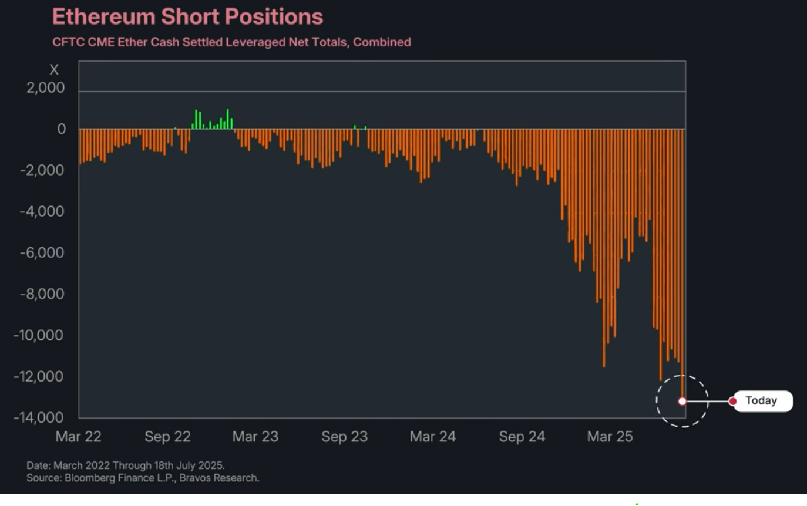Click the 'Mar 25' x-axis label
807x506 pixels.
pos(610,437)
